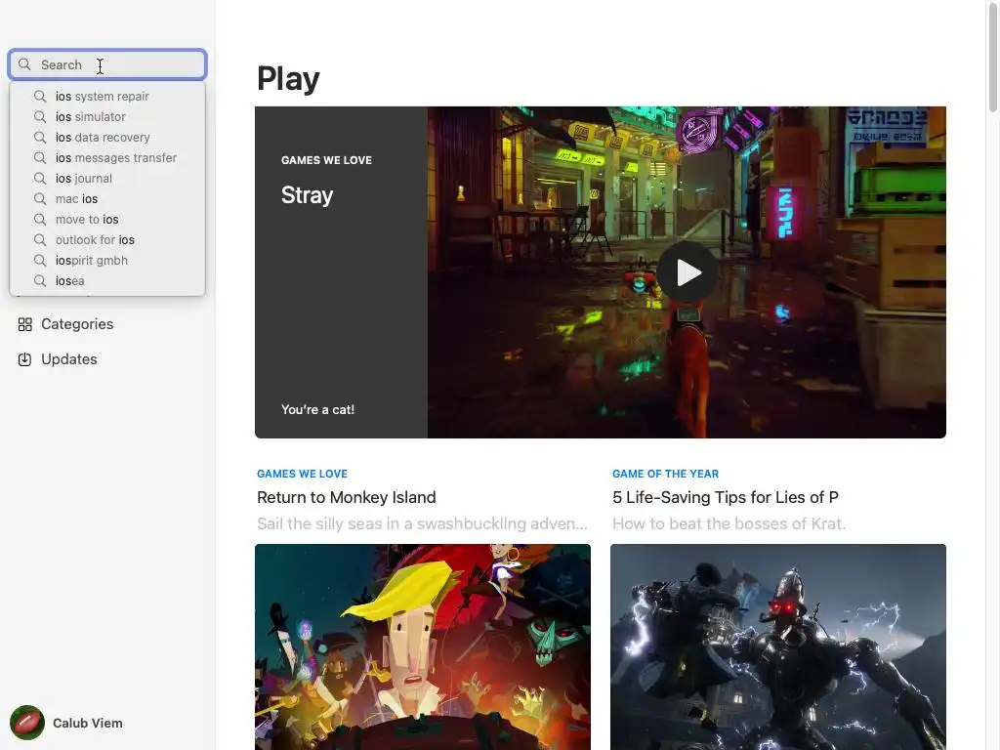Select 'ios system repair' suggestion

tap(107, 97)
